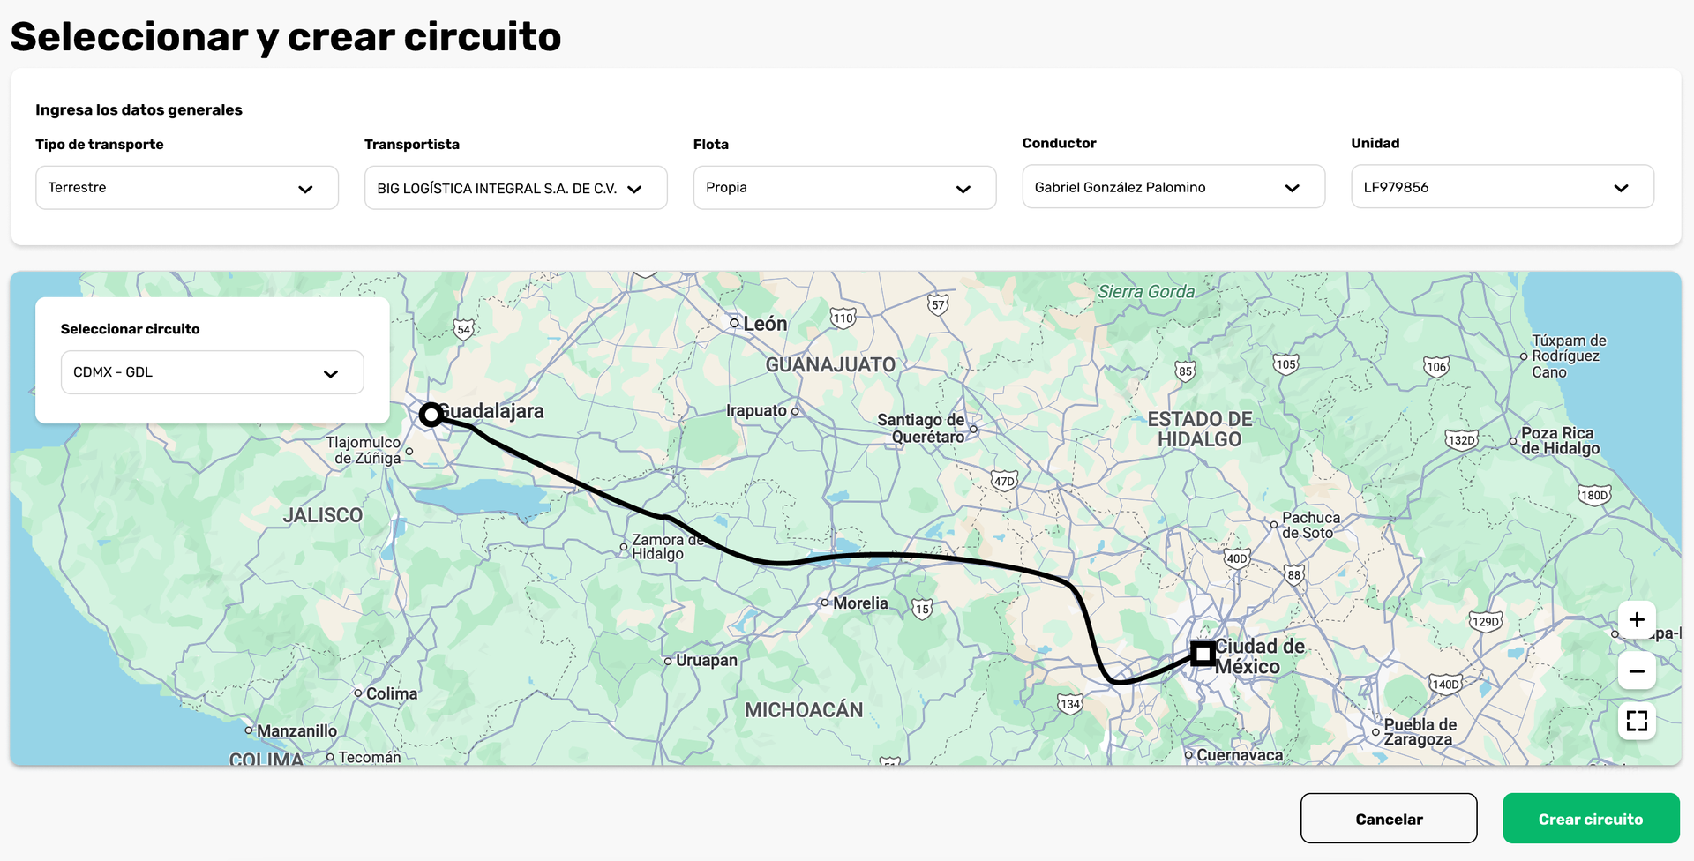Click highway 54 shield on map
Image resolution: width=1694 pixels, height=861 pixels.
(x=463, y=330)
